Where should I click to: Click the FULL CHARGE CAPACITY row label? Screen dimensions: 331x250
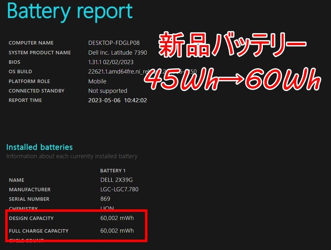click(x=39, y=231)
